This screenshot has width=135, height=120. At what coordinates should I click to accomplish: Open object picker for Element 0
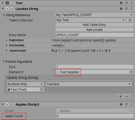[131, 72]
